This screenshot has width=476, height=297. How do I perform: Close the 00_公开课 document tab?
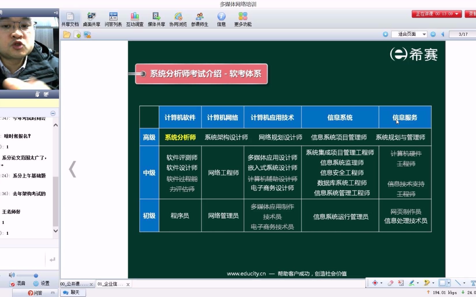[91, 284]
